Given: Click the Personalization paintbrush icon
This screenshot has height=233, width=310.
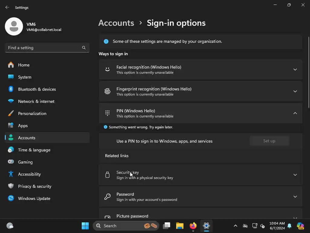Looking at the screenshot, I should tap(11, 113).
